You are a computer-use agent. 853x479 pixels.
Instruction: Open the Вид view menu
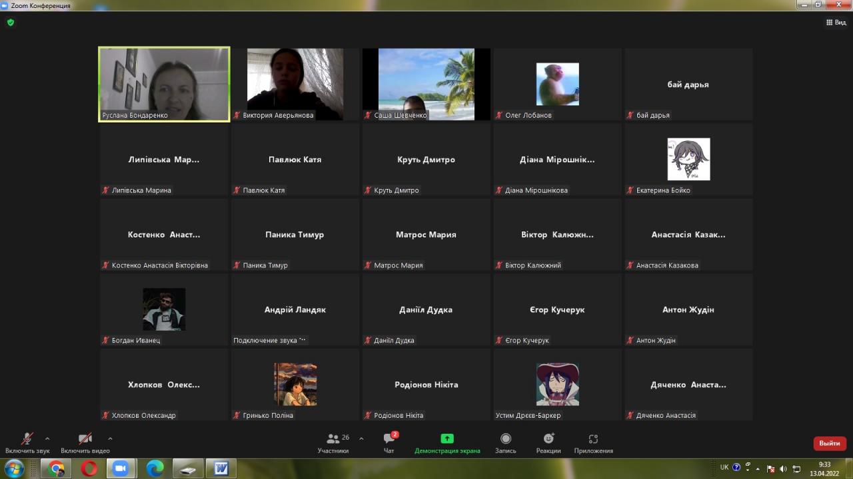[836, 22]
